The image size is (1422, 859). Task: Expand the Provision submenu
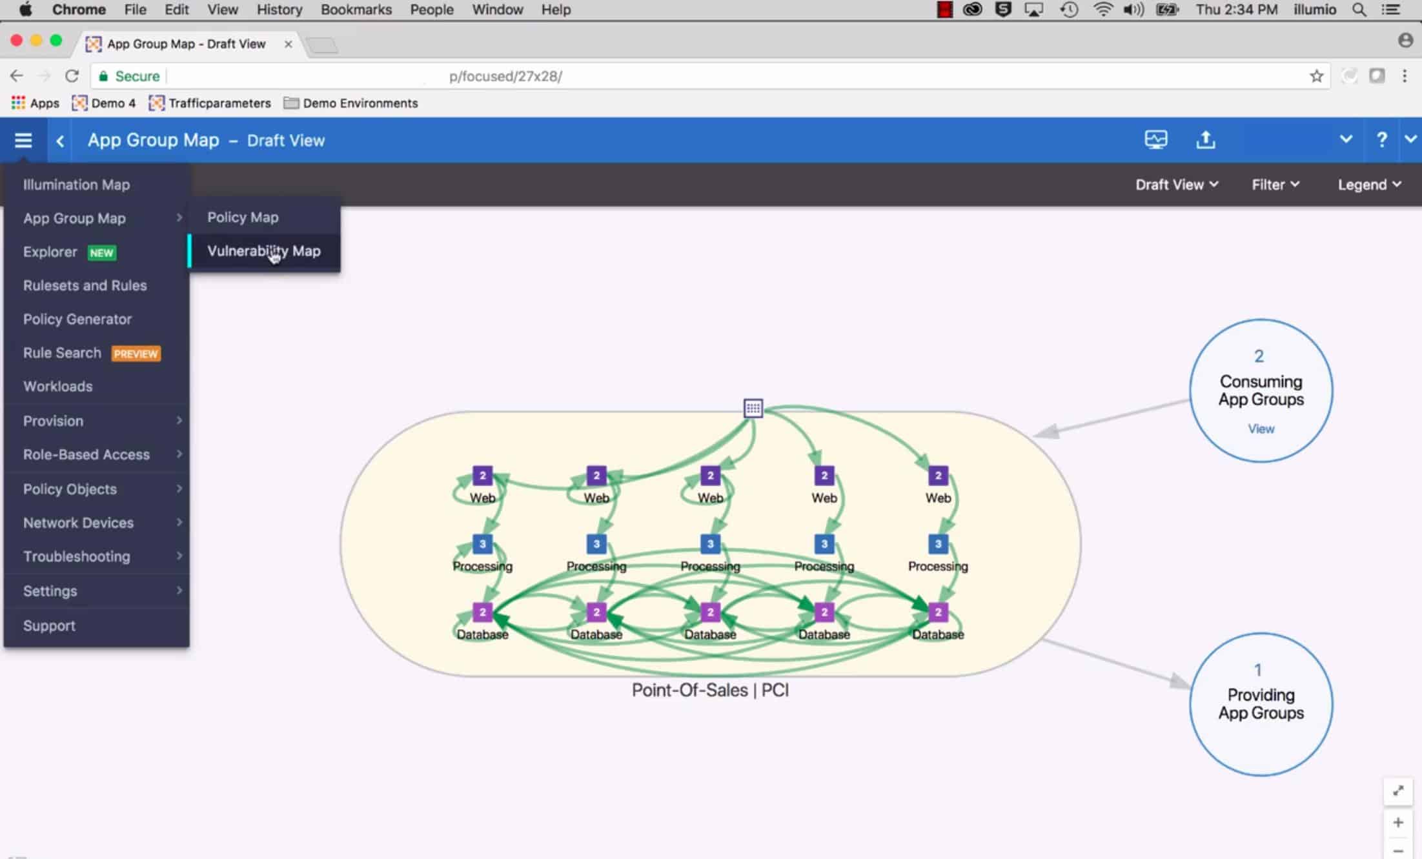97,421
